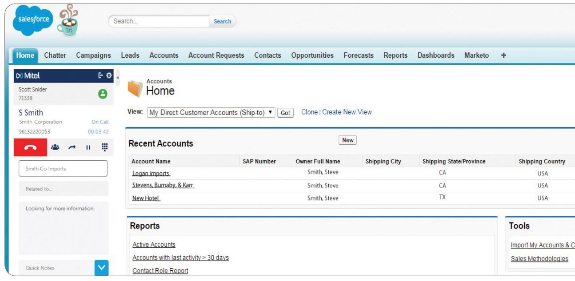Click the green presence status icon
This screenshot has height=281, width=575.
tap(103, 94)
